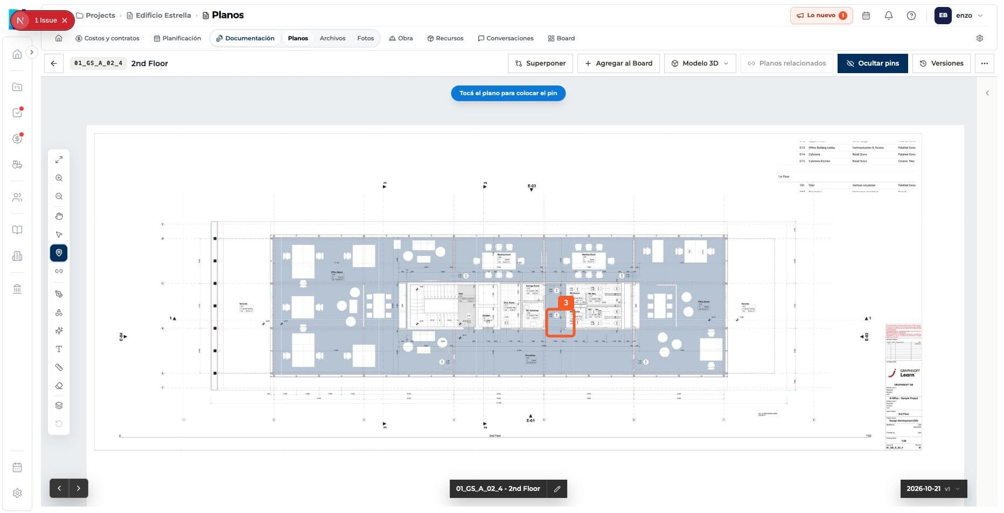Viewport: 1004px width, 513px height.
Task: Select the eraser tool
Action: [59, 386]
